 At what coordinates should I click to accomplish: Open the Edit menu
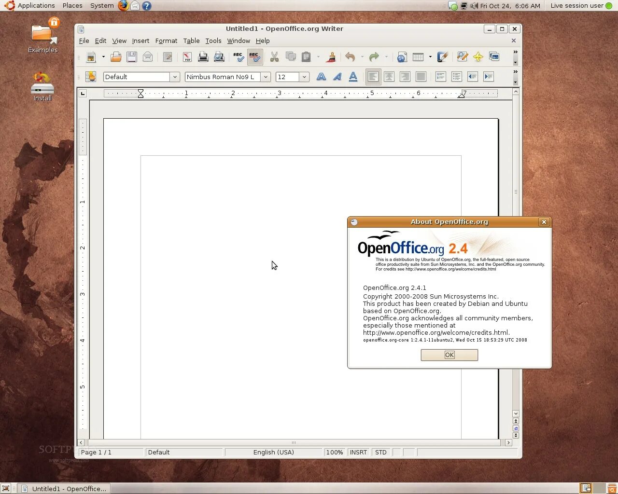100,41
